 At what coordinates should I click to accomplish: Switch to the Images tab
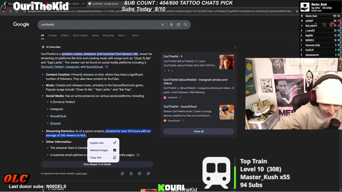click(52, 35)
